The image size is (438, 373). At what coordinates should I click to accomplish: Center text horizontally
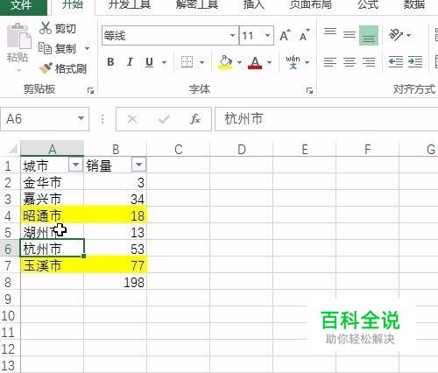[x=350, y=62]
